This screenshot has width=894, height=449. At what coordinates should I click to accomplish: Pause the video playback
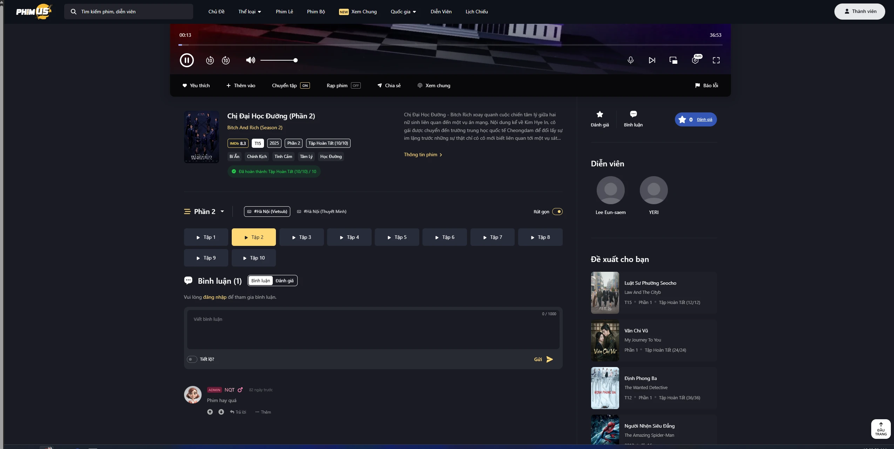point(187,60)
